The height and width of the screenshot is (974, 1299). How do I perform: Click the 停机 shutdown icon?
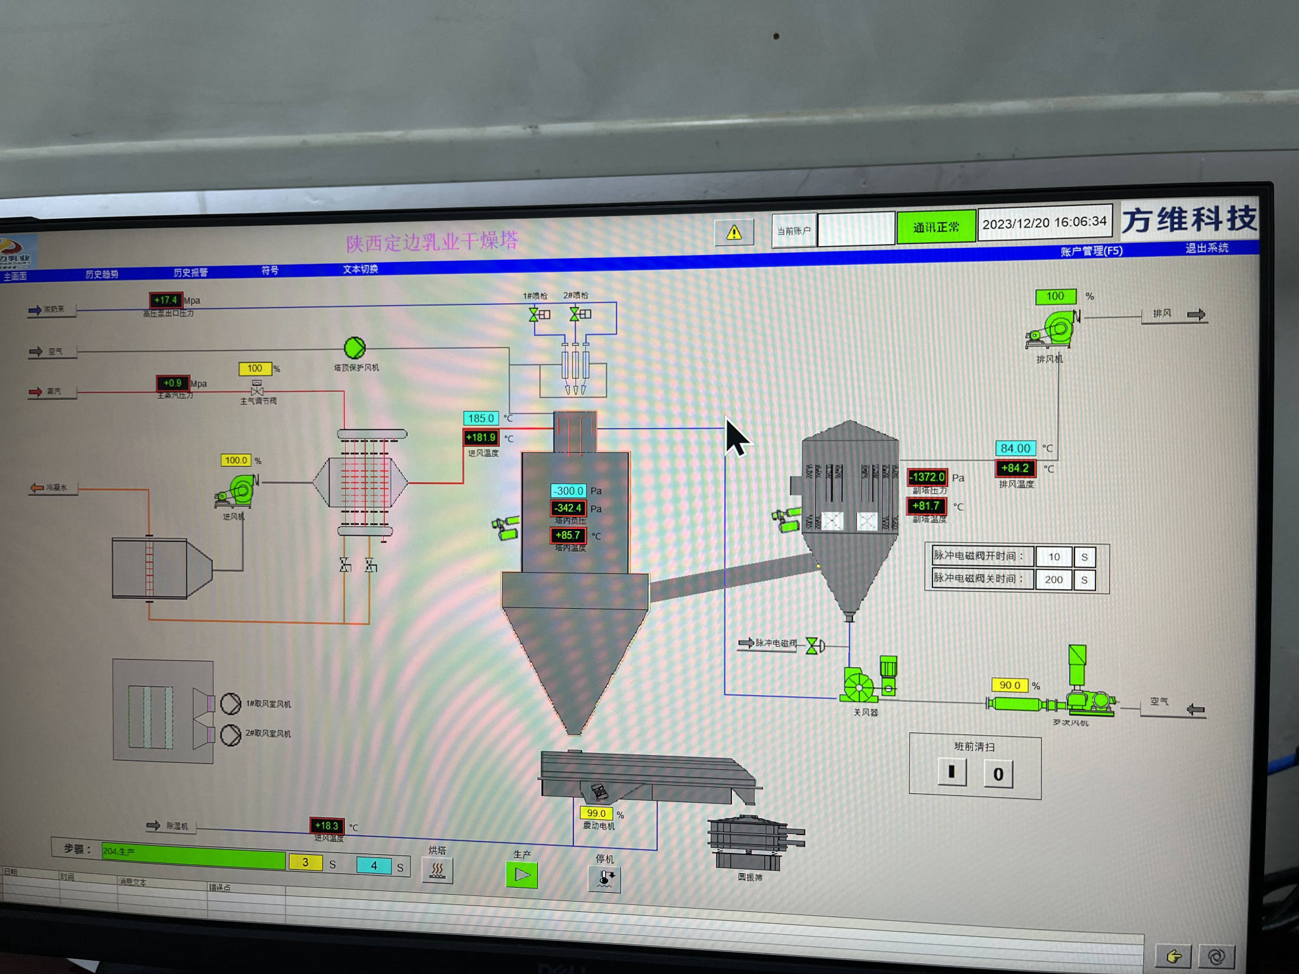pos(604,879)
